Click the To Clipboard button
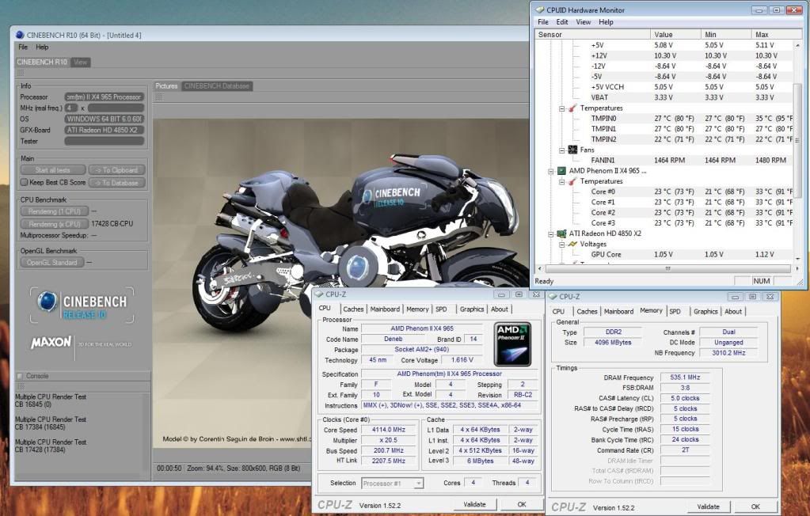Viewport: 810px width, 516px height. [x=116, y=170]
